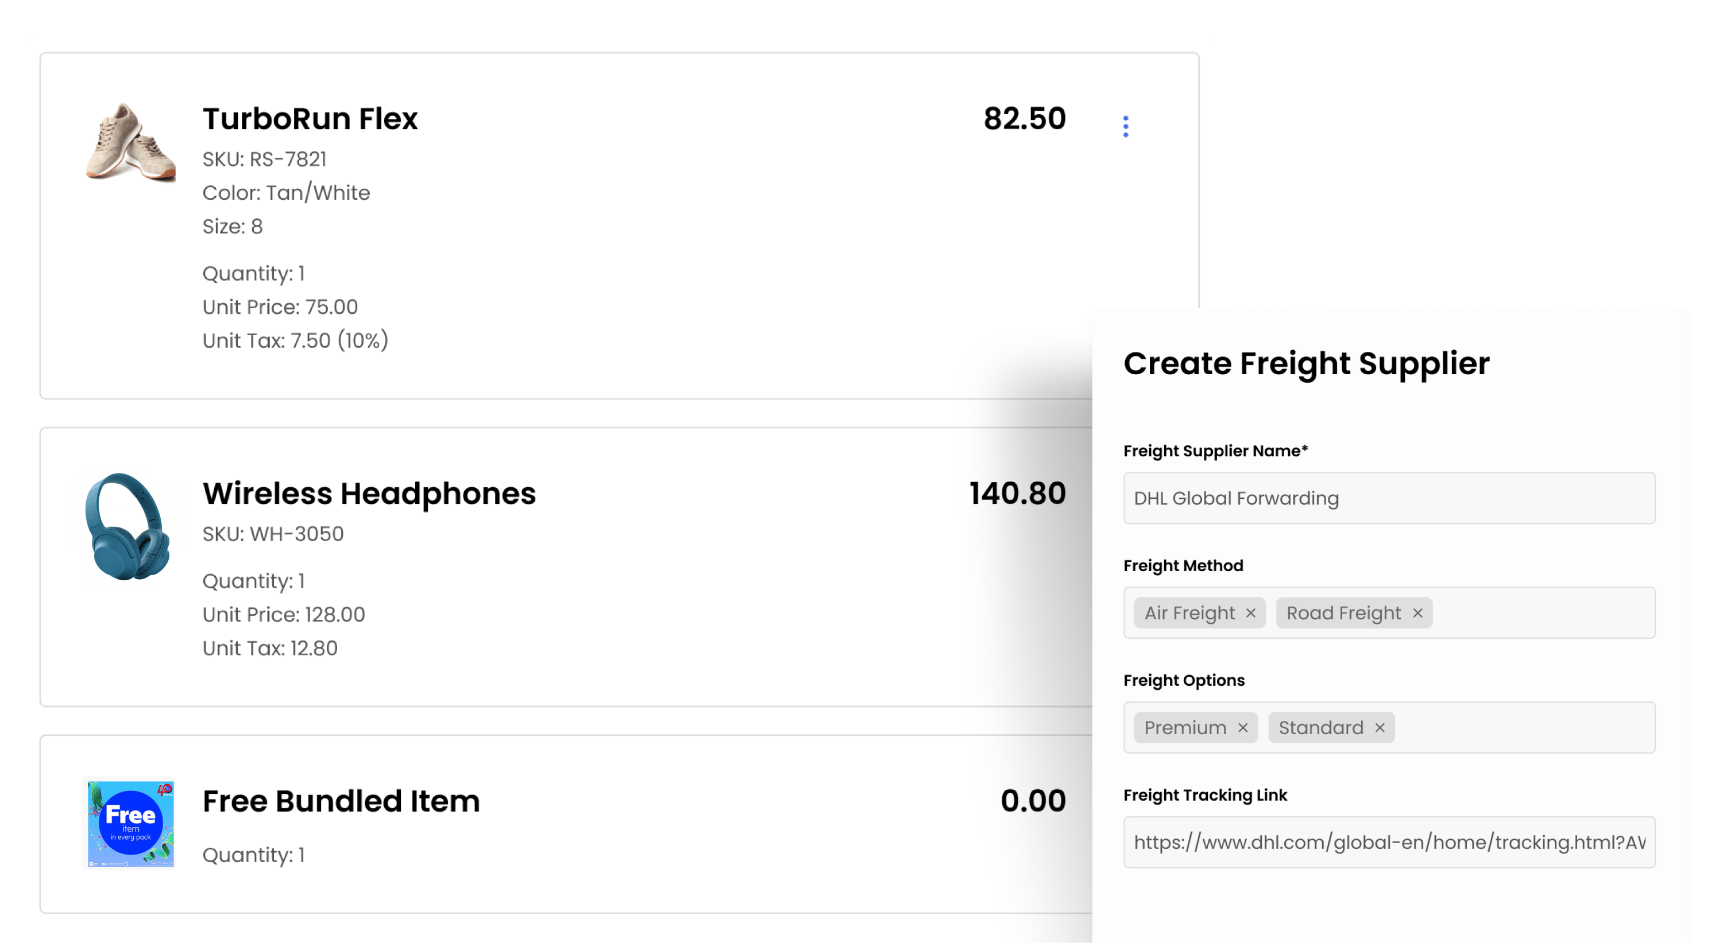Screen dimensions: 1723x943
Task: Click the Freight Supplier Name input field
Action: pyautogui.click(x=1389, y=499)
